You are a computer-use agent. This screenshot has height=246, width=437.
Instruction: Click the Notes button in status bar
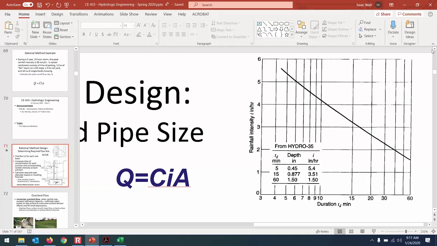[322, 231]
